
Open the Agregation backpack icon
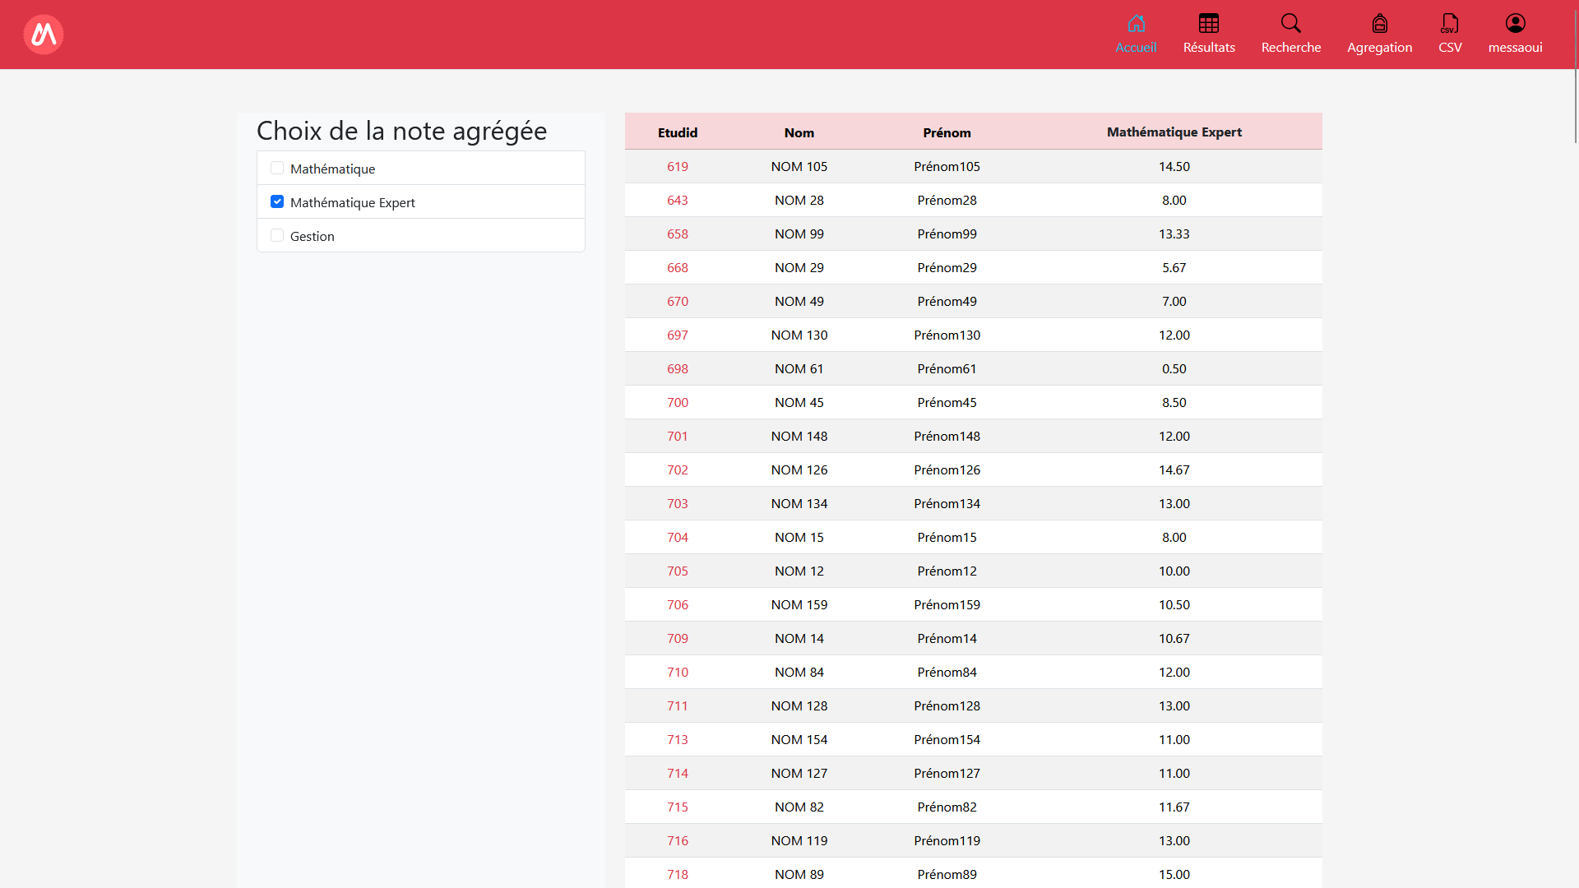(1379, 23)
